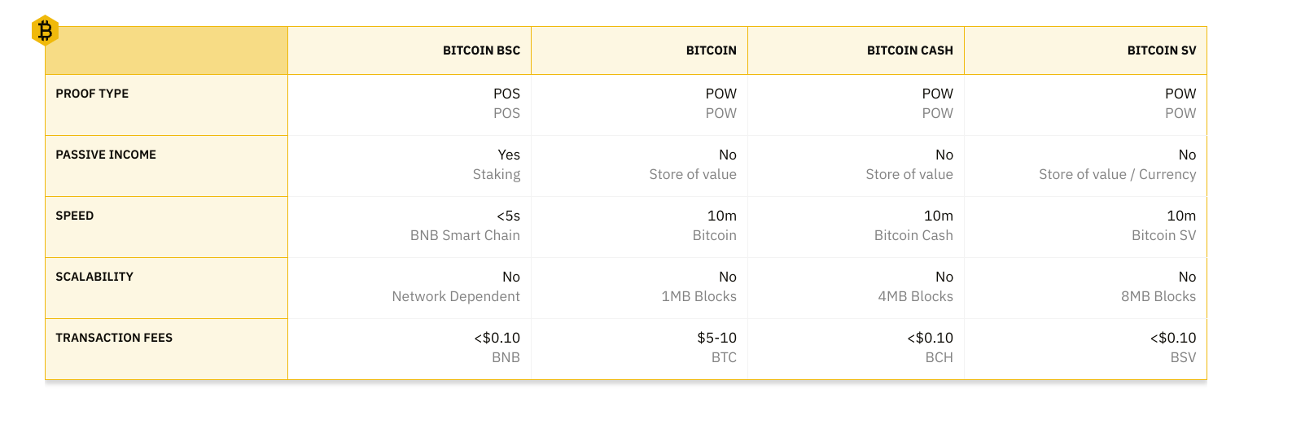Click the PASSIVE INCOME row label

tap(106, 155)
